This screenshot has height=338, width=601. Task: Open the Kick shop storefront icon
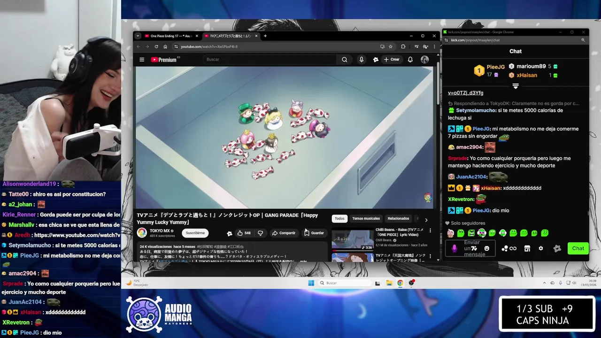tap(527, 248)
